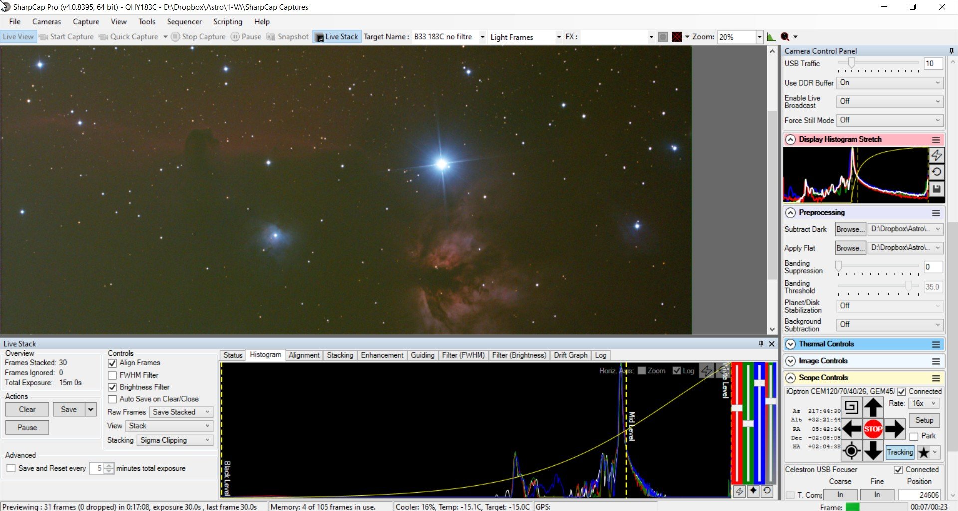Click the green histogram icon in toolbar
This screenshot has width=958, height=511.
pyautogui.click(x=771, y=37)
